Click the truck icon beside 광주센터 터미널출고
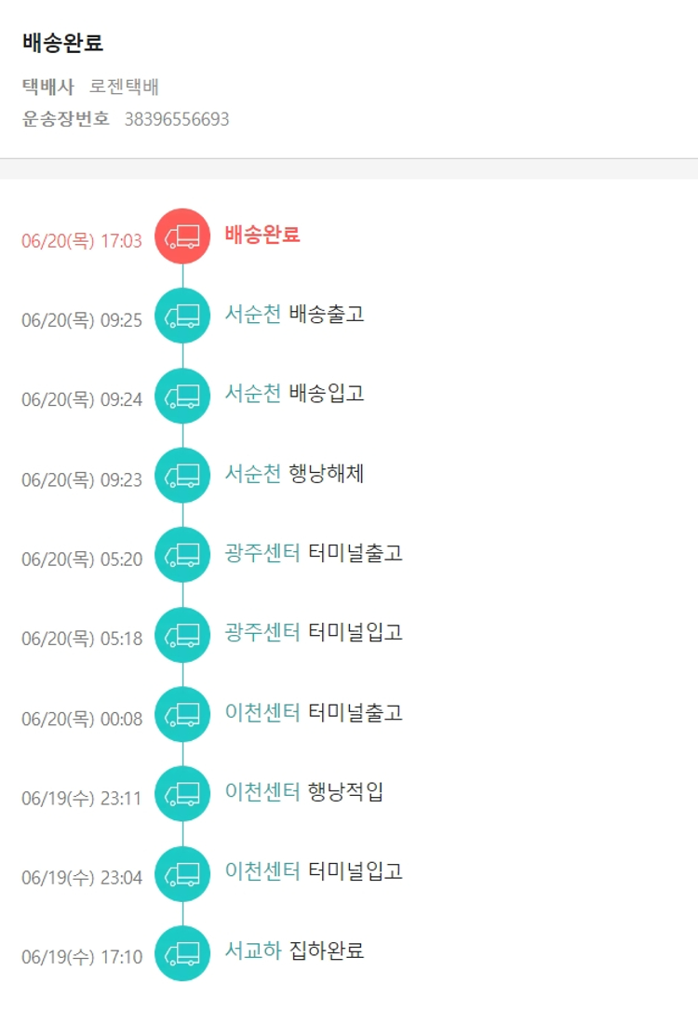 (182, 555)
